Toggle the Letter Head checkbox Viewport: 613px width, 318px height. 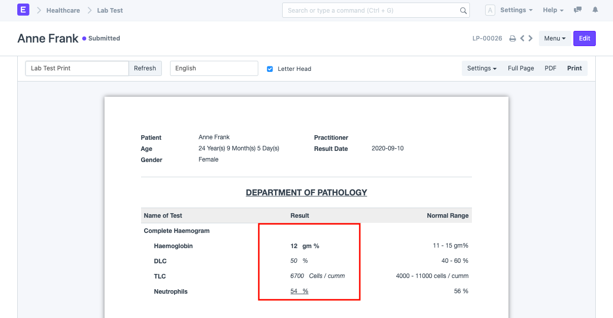tap(270, 69)
